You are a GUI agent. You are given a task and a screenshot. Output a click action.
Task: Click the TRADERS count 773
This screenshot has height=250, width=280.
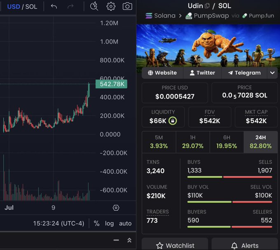tap(152, 220)
